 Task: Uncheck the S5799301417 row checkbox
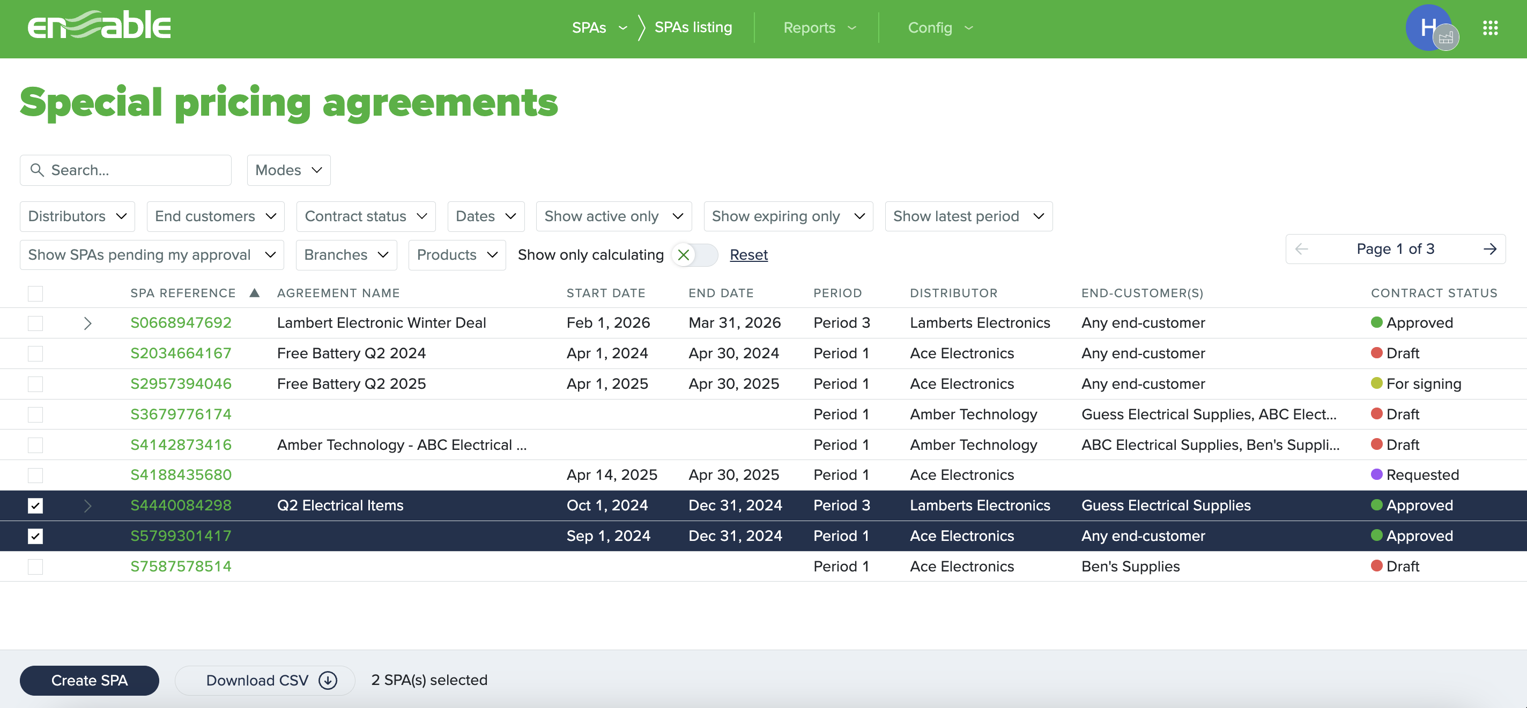pos(35,536)
